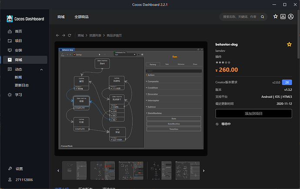Viewport: 300px width, 189px height.
Task: Click the version value v1.3.2
Action: coord(288,90)
